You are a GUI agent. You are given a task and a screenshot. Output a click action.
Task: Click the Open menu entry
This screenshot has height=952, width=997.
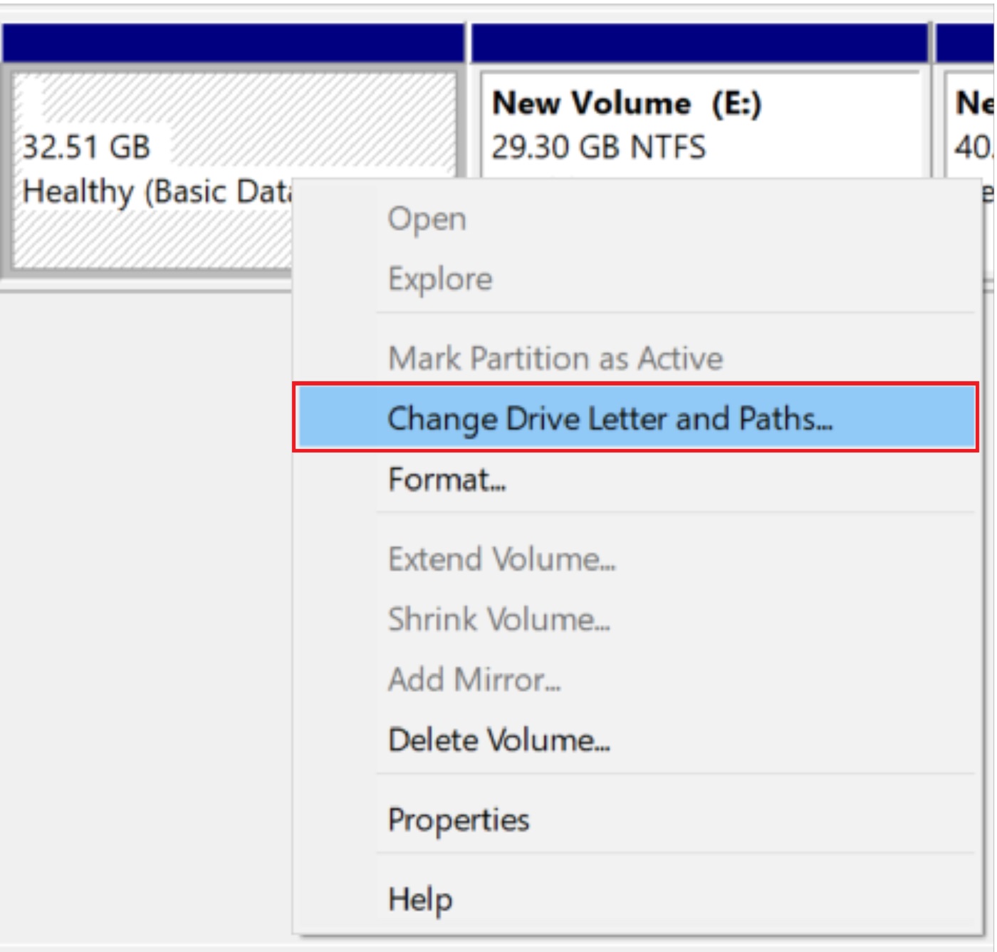click(x=426, y=219)
